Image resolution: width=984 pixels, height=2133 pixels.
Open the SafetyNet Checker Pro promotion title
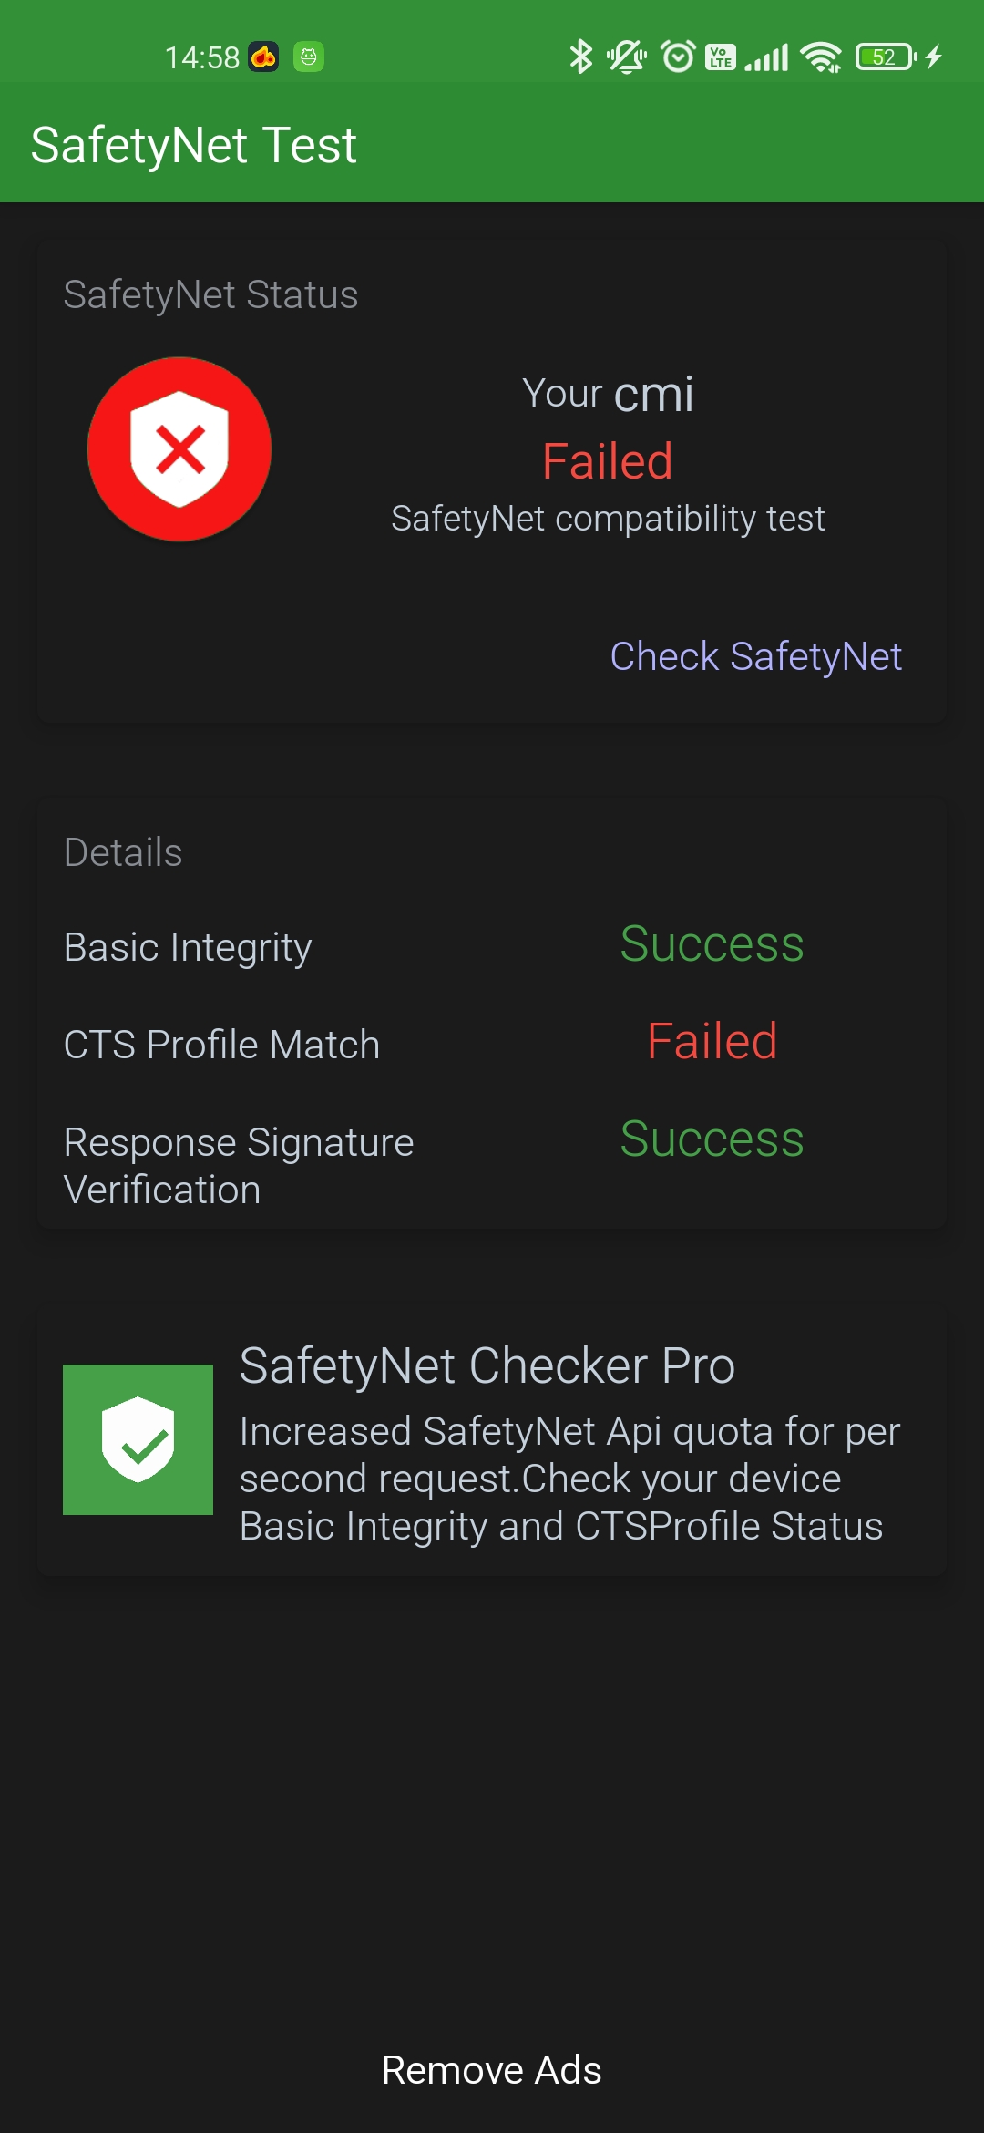coord(487,1365)
